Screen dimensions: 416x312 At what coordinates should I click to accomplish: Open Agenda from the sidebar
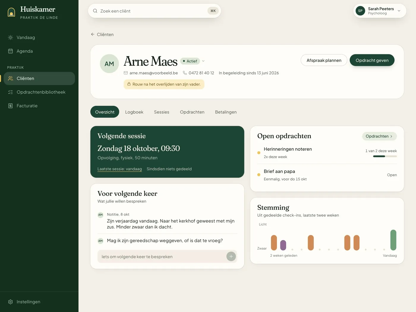click(x=39, y=51)
